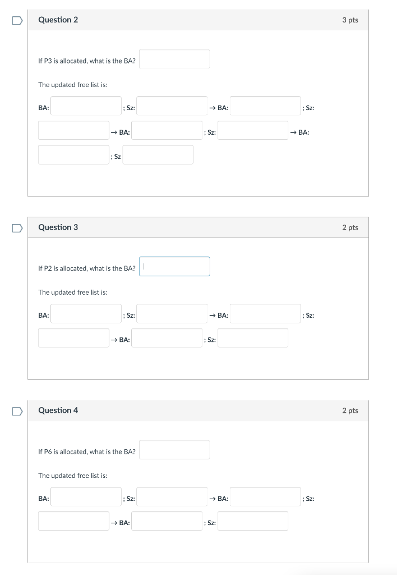This screenshot has height=575, width=397.
Task: Flag Question 3 for review
Action: pos(17,228)
